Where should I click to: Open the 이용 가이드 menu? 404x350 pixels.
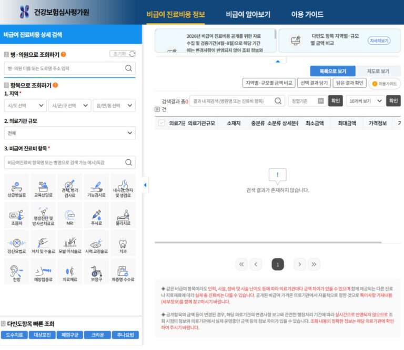[307, 14]
